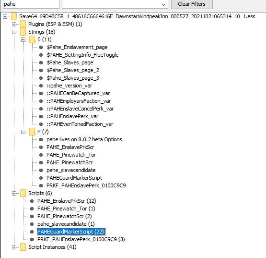Select the $Pahe_Slaves_page_2 string
The width and height of the screenshot is (266, 258).
[73, 70]
